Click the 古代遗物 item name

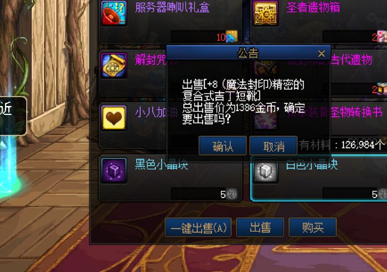pyautogui.click(x=351, y=59)
